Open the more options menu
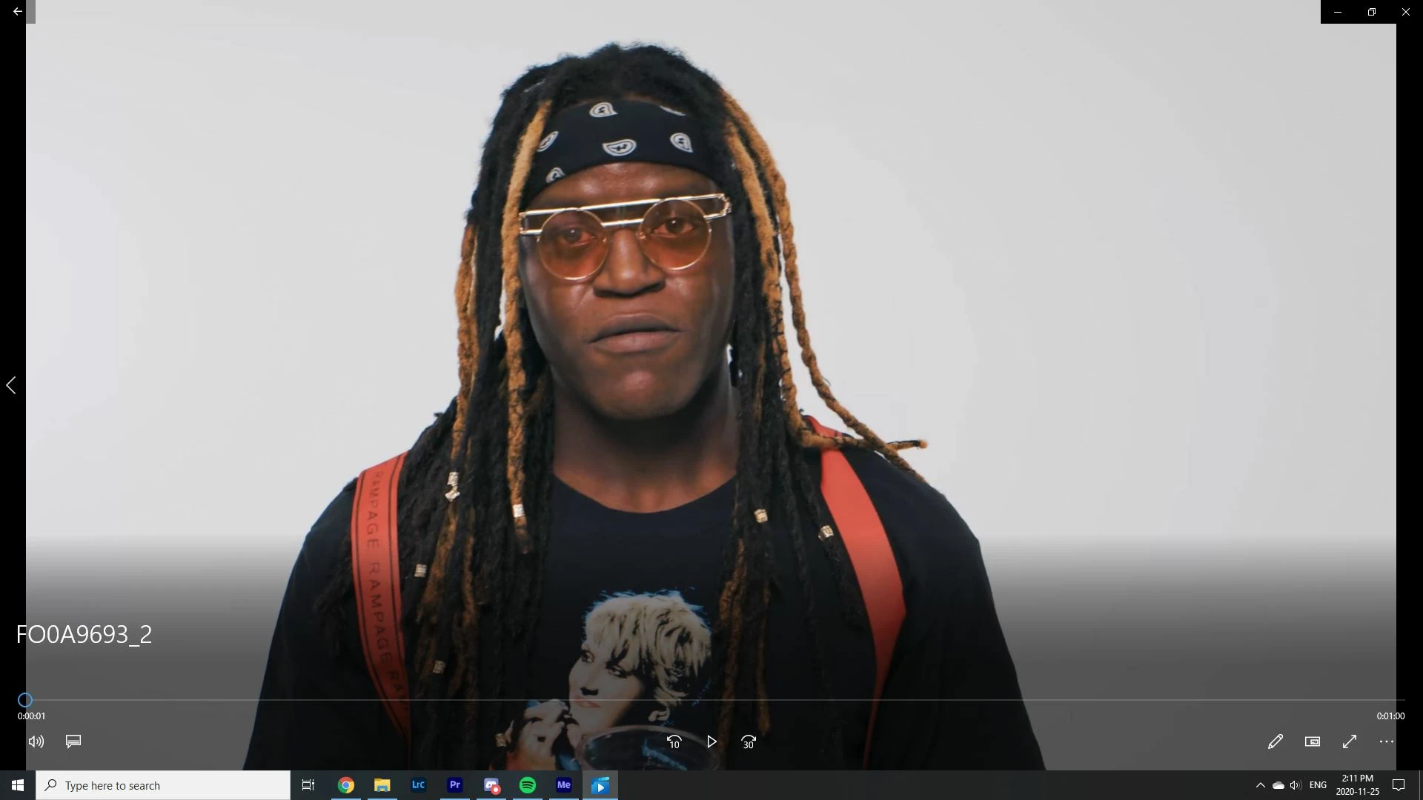The image size is (1423, 800). tap(1387, 741)
